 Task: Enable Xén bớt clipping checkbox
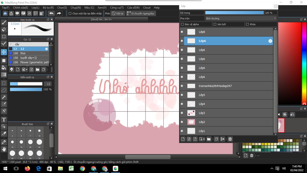(215, 24)
